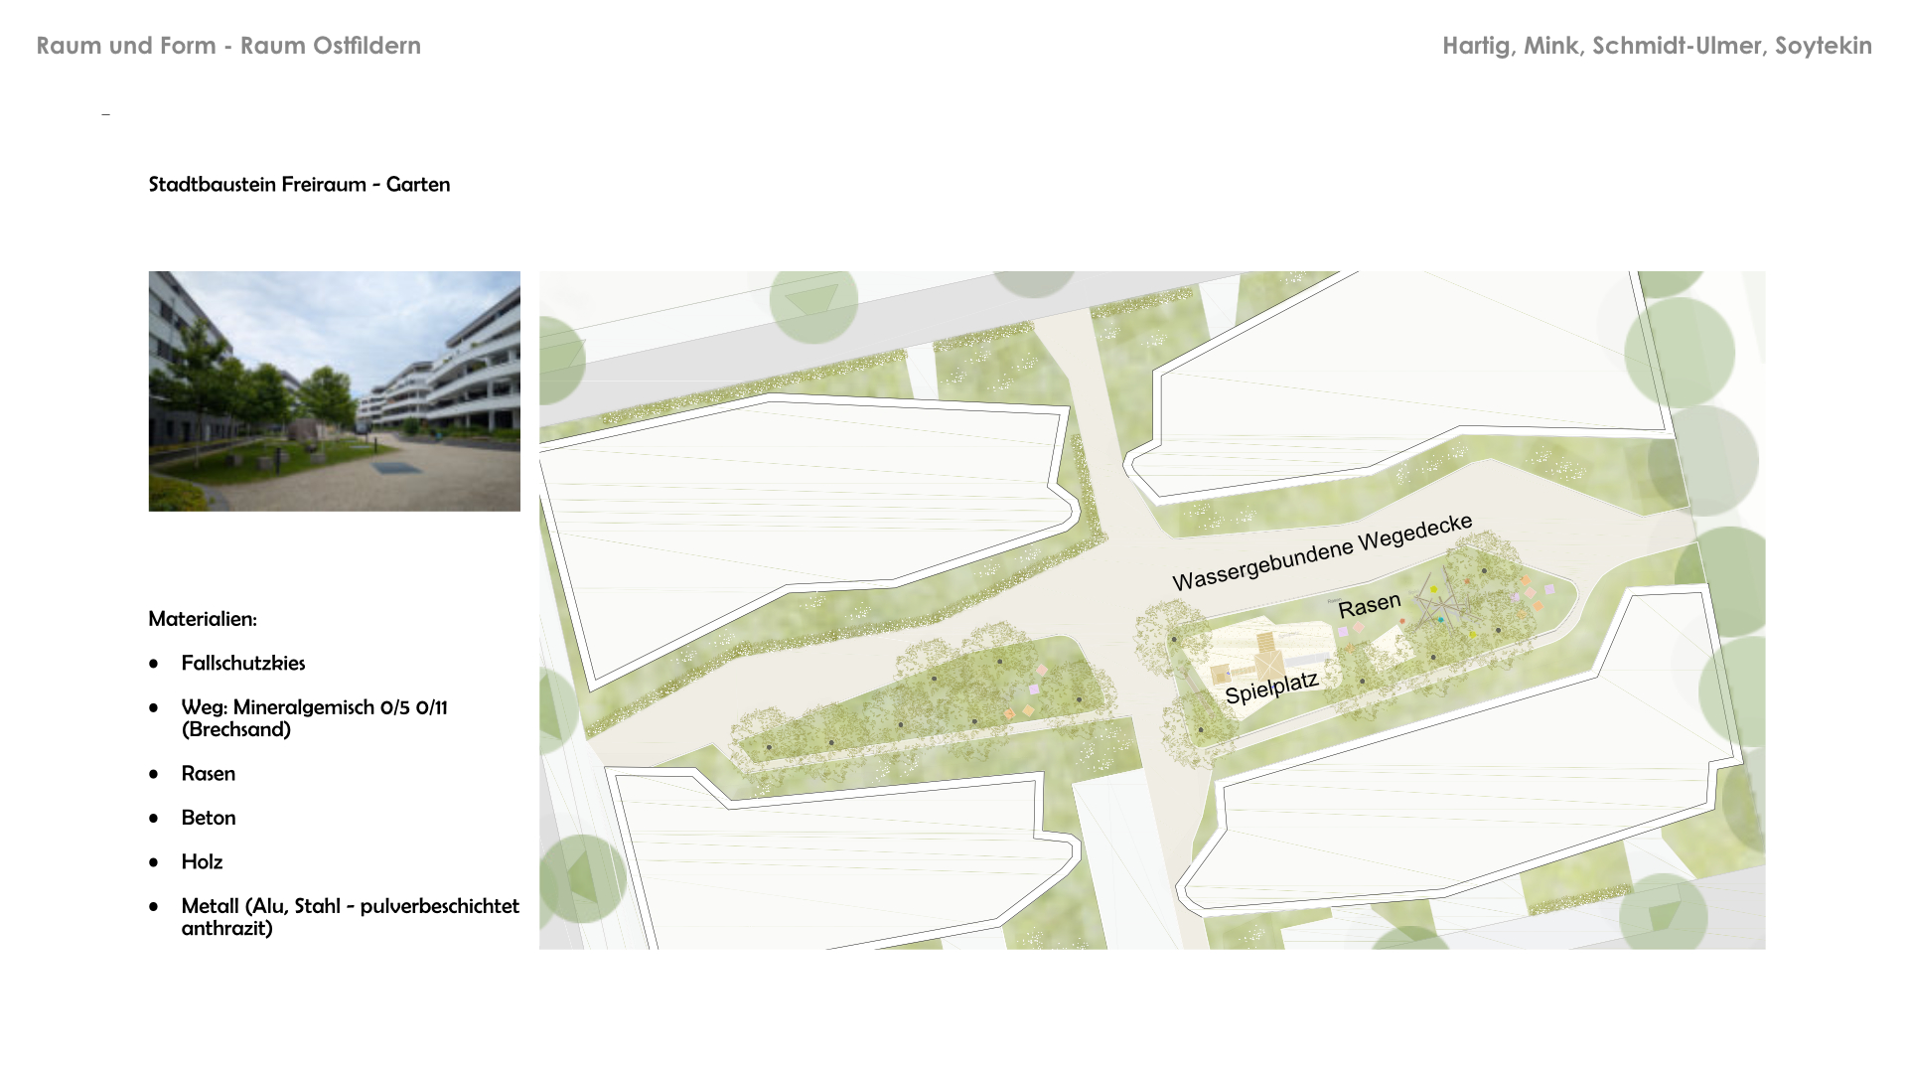Toggle the Rasen bullet in the materials list

(209, 773)
